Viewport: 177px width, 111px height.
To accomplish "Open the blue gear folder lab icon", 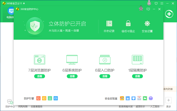I will [x=128, y=98].
